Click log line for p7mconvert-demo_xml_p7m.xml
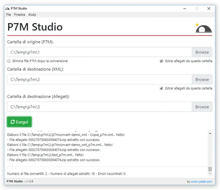The width and height of the screenshot is (220, 190). (x=60, y=145)
